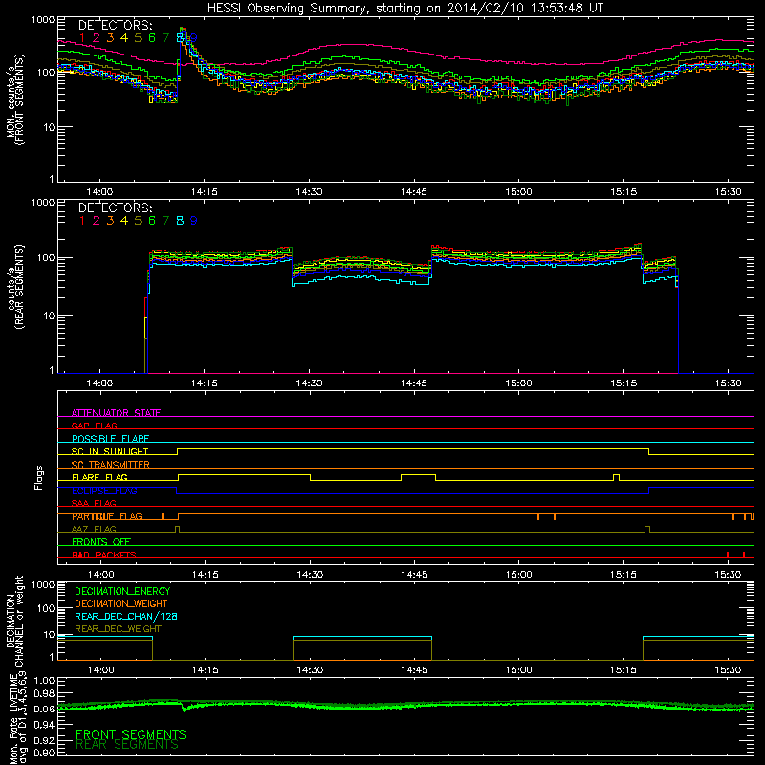Click the DECIMATION_WEIGHT legend entry
Image resolution: width=765 pixels, height=765 pixels.
tap(121, 603)
